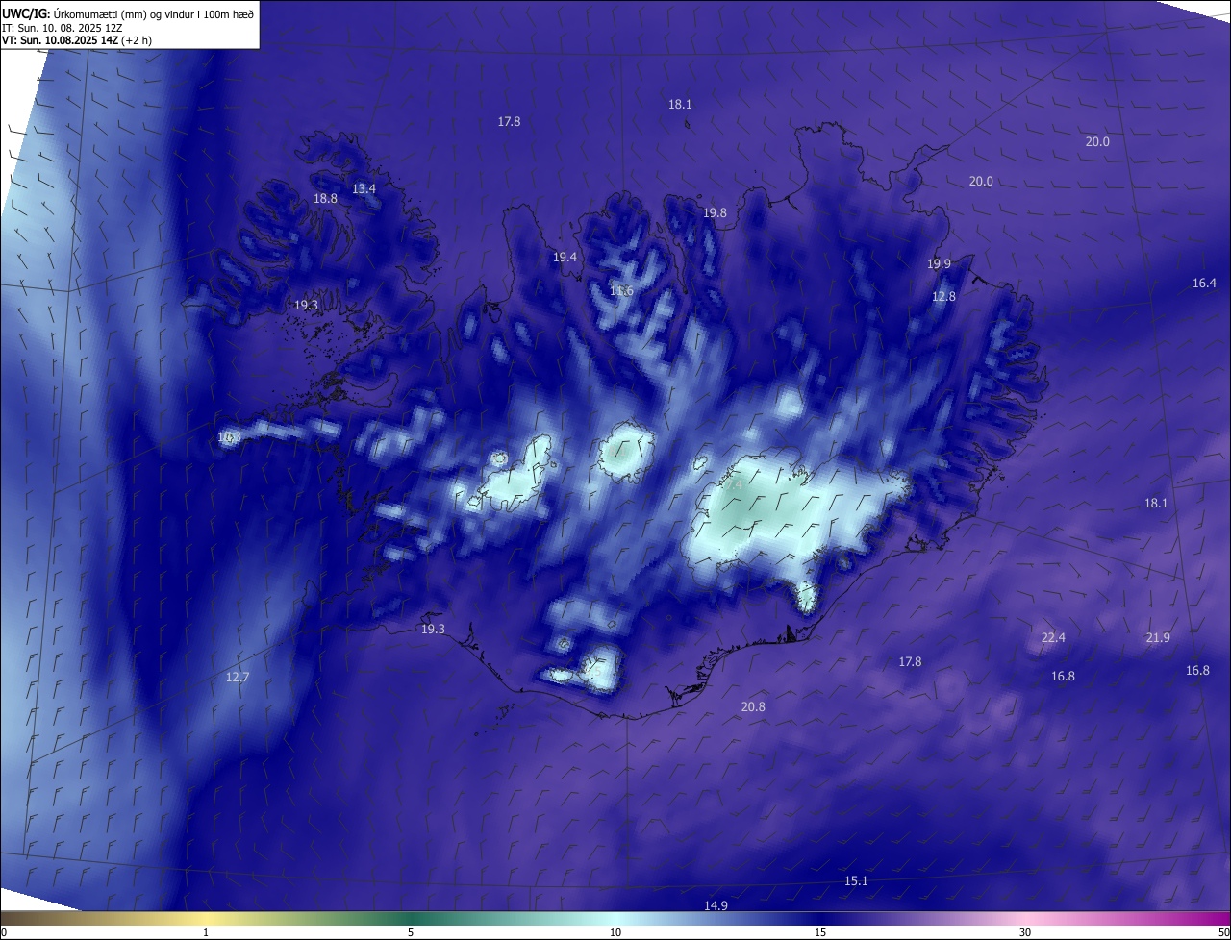Select the 16.4 value label

point(1204,283)
